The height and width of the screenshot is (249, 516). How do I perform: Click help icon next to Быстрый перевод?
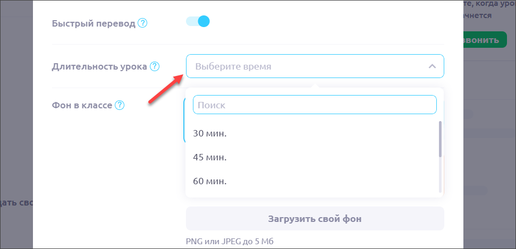[142, 23]
